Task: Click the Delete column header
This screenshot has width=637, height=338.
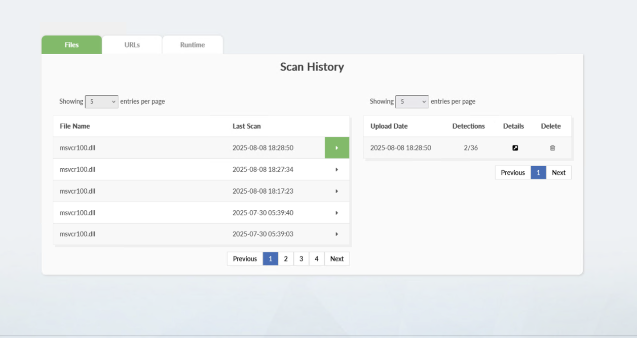Action: tap(551, 126)
